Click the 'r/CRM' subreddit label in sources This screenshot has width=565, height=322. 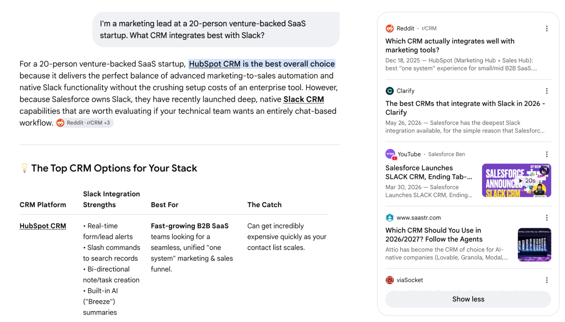pos(429,29)
